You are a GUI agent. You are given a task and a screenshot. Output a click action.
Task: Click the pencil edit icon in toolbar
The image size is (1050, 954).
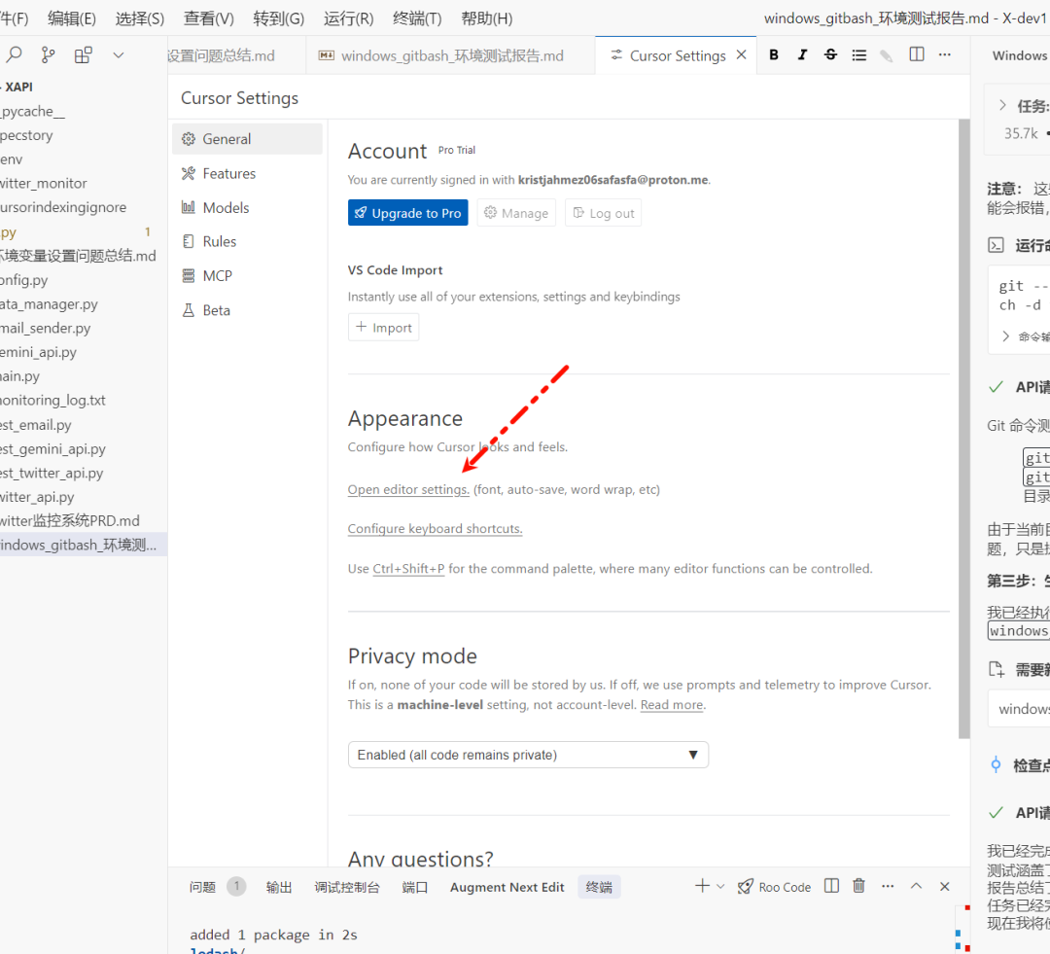pos(887,55)
